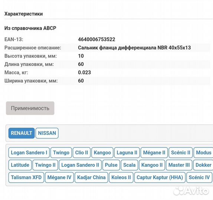This screenshot has width=213, height=200.
Task: Click the Длина упаковки, мм label
Action: (x=29, y=64)
